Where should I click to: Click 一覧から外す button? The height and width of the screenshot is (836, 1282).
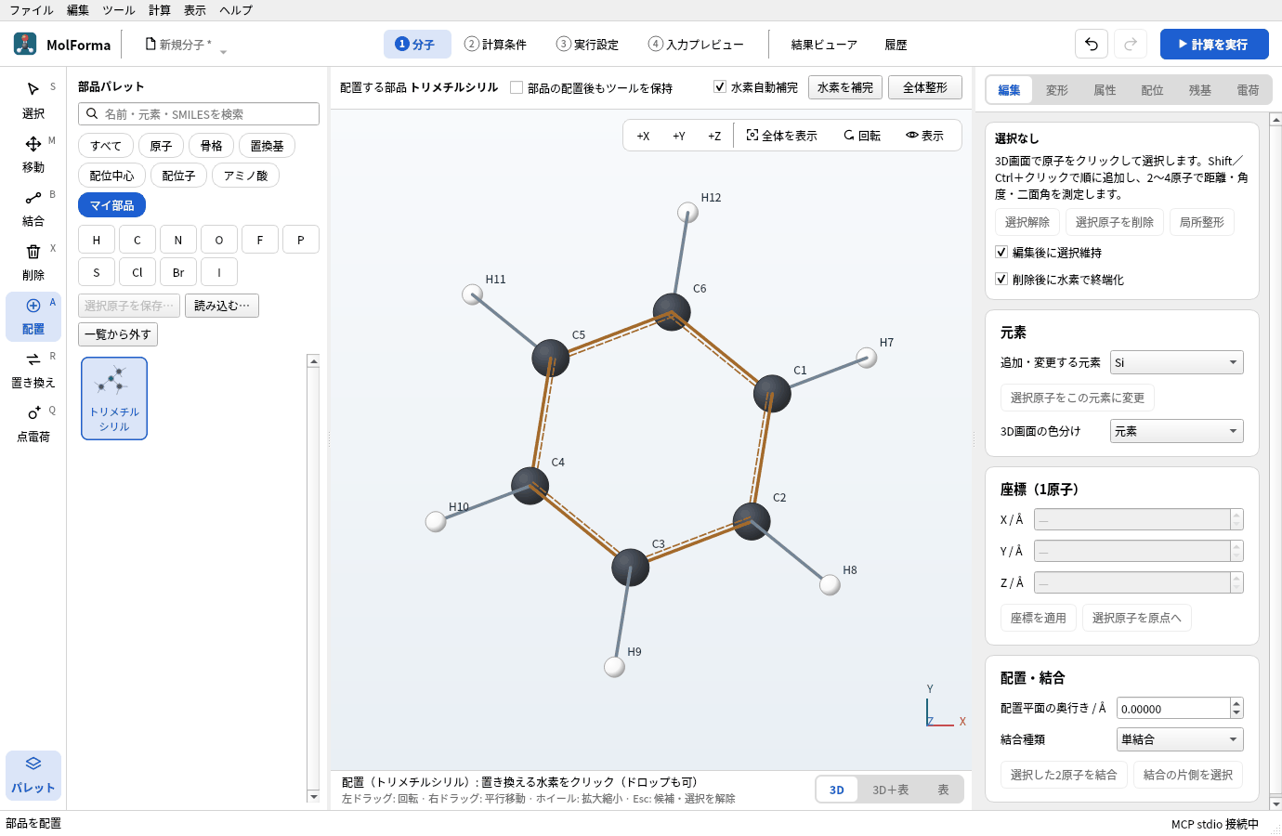click(118, 334)
